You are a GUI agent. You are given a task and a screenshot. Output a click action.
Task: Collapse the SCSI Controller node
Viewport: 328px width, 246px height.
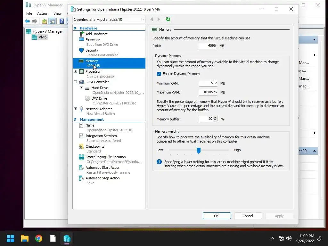click(76, 82)
